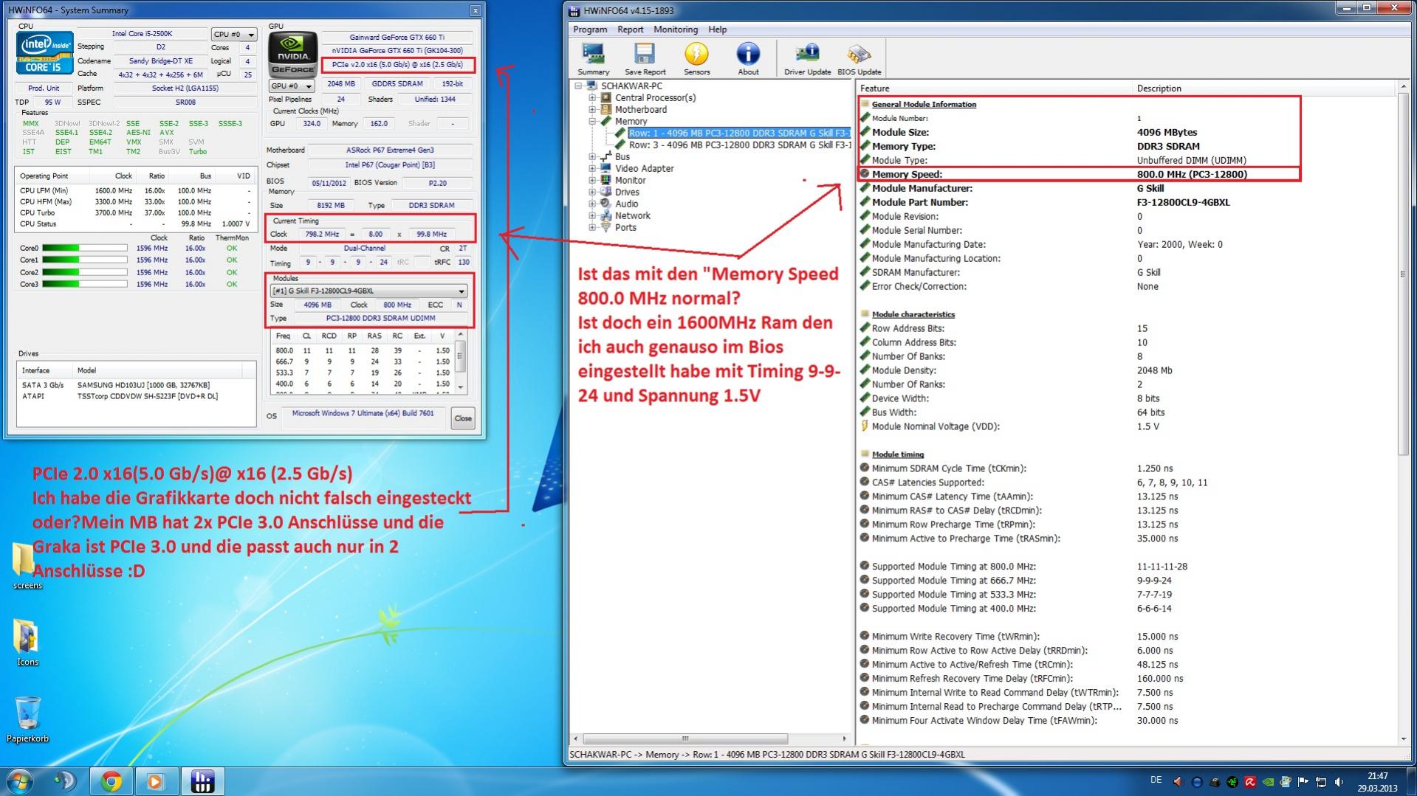Open the taskbar clock showing 21:47
Viewport: 1417px width, 796px height.
pyautogui.click(x=1377, y=781)
